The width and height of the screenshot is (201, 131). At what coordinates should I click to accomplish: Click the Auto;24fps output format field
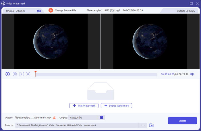[x=83, y=117]
